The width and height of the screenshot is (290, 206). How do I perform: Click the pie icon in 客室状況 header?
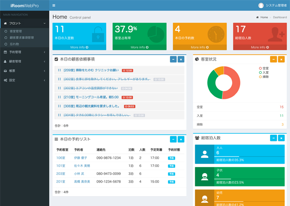(x=197, y=59)
